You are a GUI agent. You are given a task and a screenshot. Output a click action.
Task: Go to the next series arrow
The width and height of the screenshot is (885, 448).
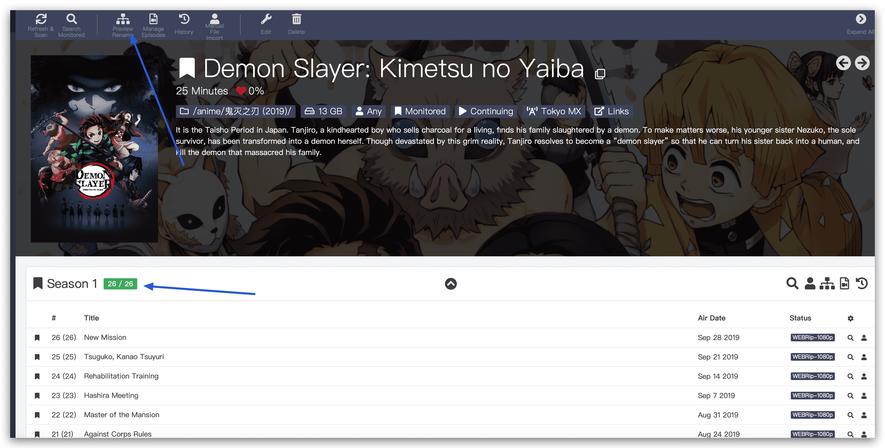(862, 63)
